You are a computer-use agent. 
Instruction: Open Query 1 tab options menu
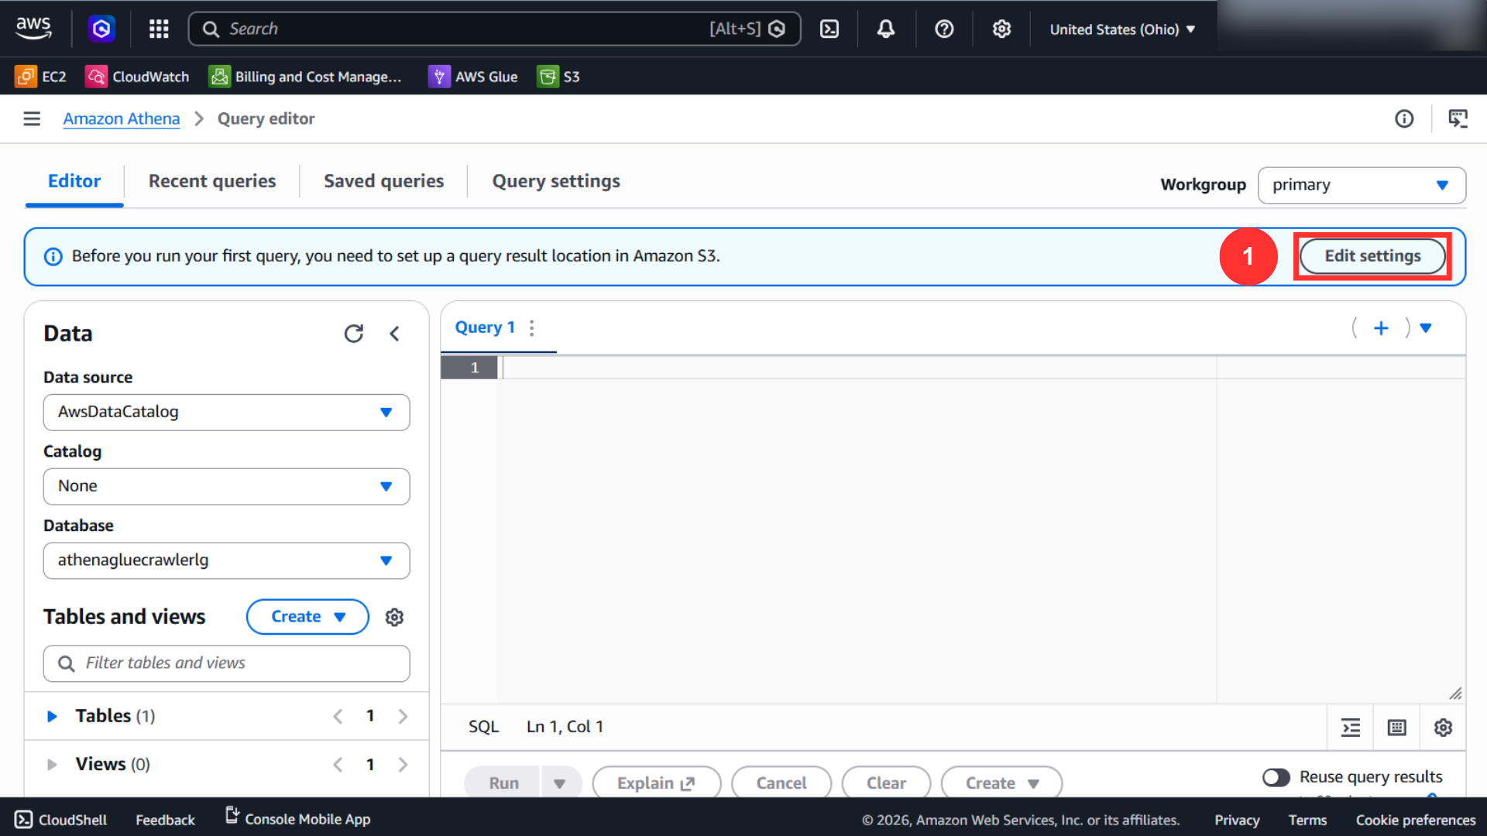coord(532,328)
